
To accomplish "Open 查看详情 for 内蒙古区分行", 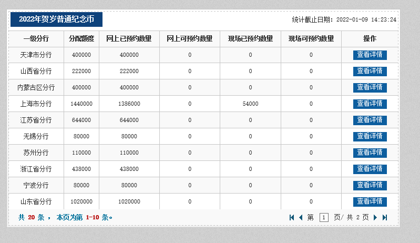I will [x=370, y=88].
